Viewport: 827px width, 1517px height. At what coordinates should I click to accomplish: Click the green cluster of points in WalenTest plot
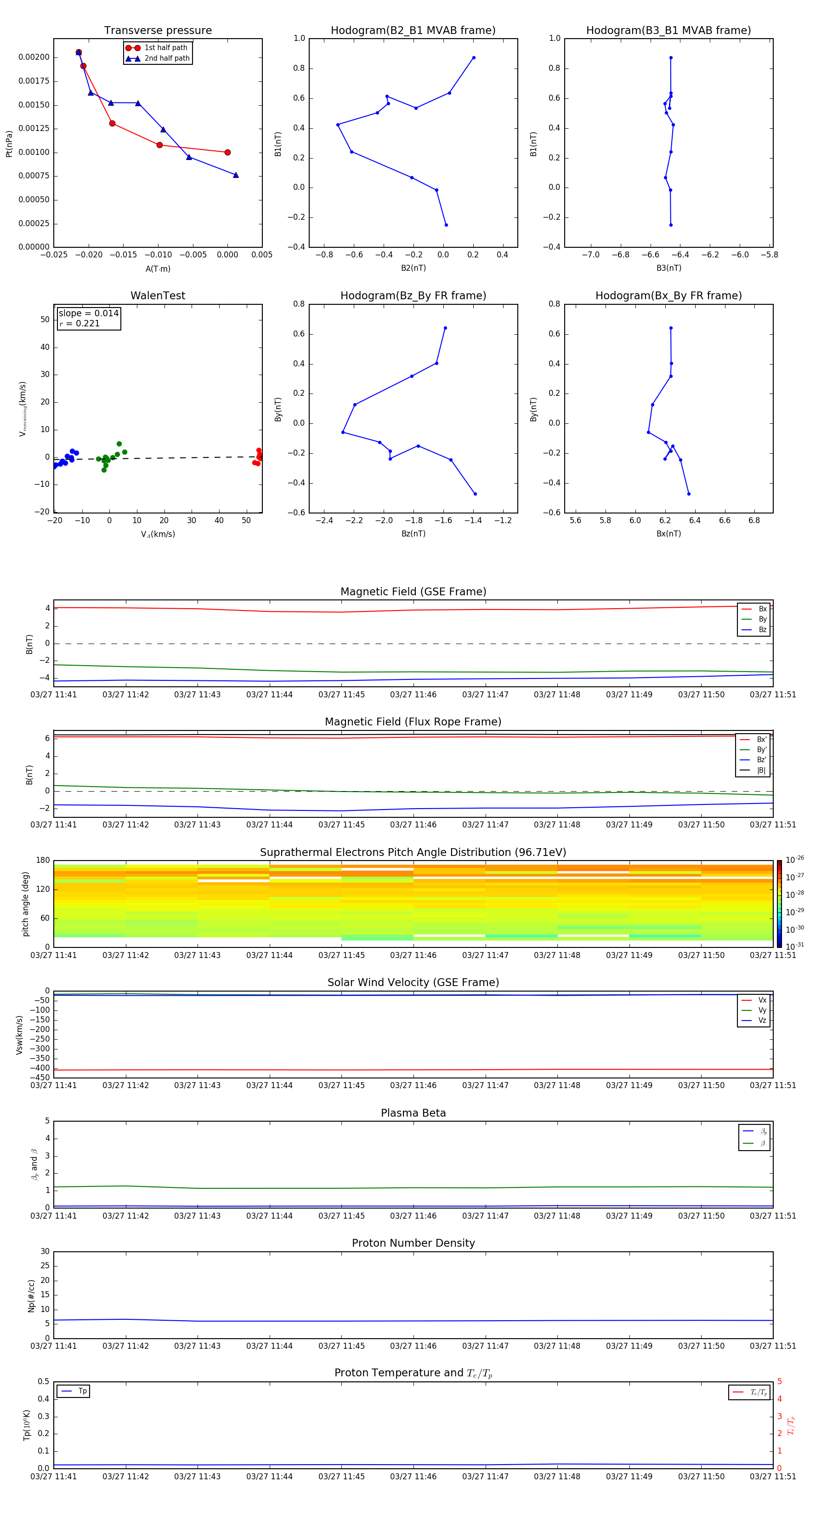click(111, 456)
